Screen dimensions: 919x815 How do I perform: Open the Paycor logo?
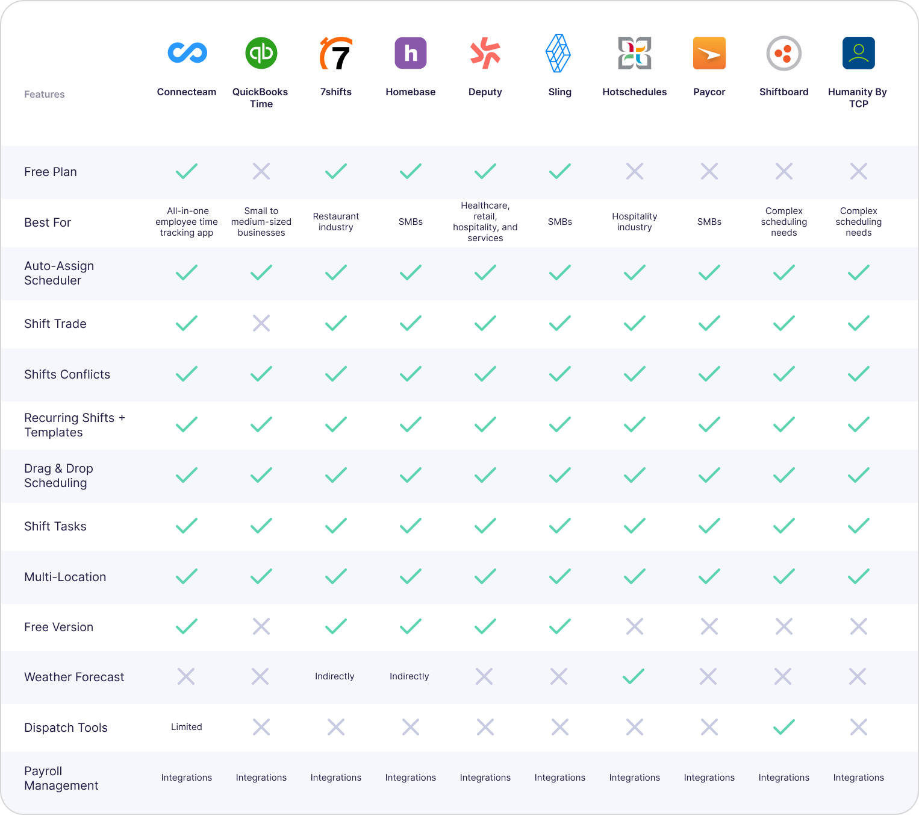pos(709,53)
